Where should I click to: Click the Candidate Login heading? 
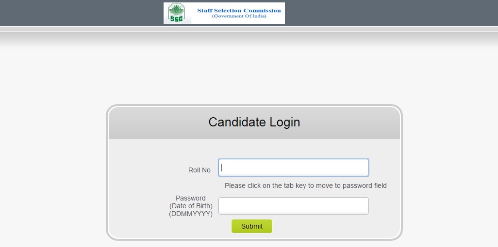click(254, 122)
